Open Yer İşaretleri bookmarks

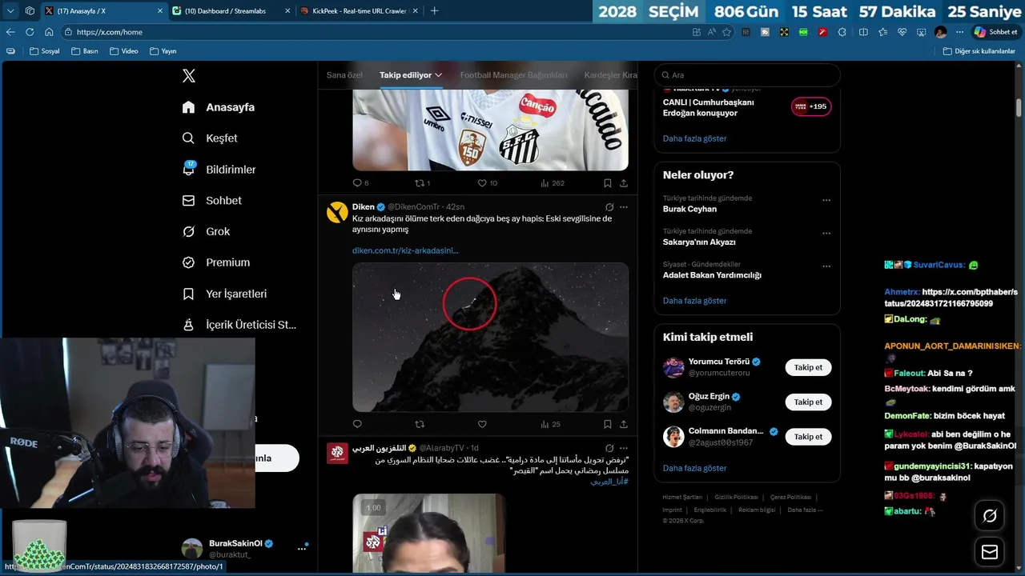coord(224,294)
